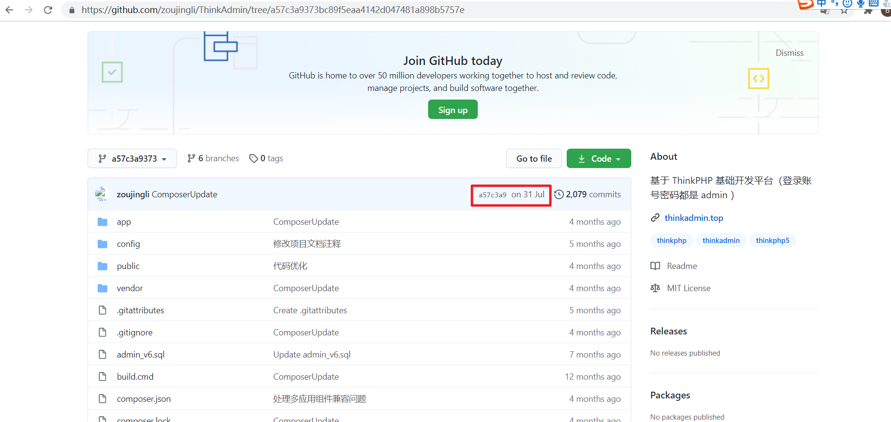Open the vendor folder
The height and width of the screenshot is (422, 891).
tap(130, 288)
